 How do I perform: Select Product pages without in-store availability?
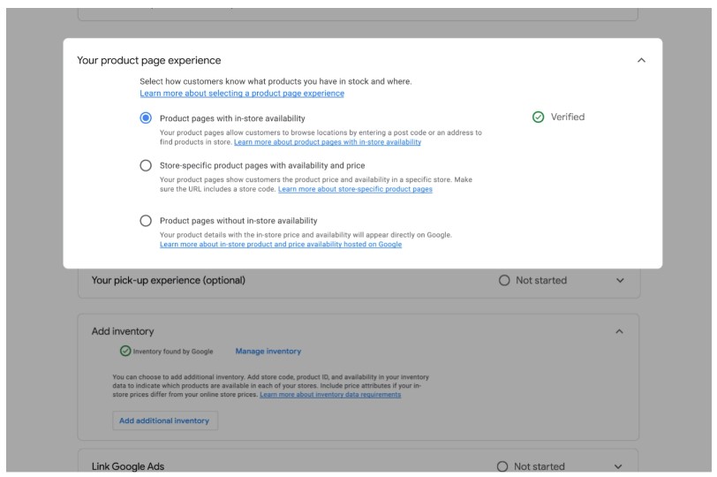(x=146, y=221)
